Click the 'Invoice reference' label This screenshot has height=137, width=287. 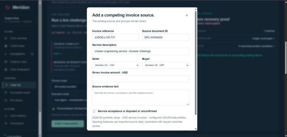(103, 31)
